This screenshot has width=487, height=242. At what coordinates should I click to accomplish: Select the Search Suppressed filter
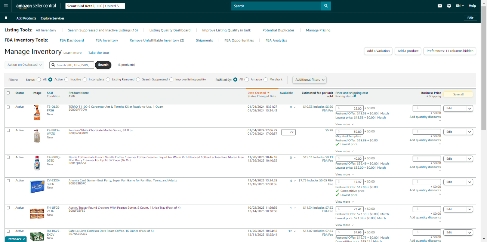click(x=138, y=79)
